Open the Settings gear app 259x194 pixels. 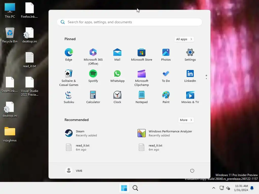point(190,55)
